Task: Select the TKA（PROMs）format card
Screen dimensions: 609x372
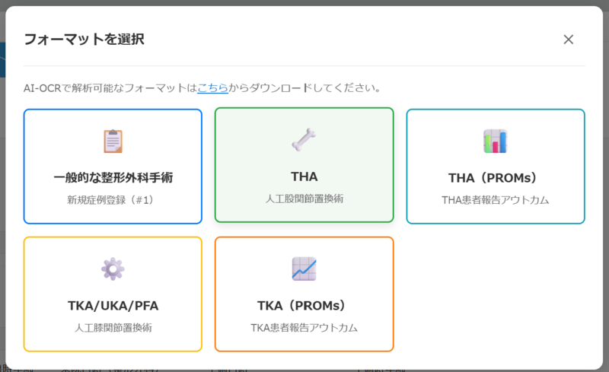Action: pyautogui.click(x=304, y=294)
